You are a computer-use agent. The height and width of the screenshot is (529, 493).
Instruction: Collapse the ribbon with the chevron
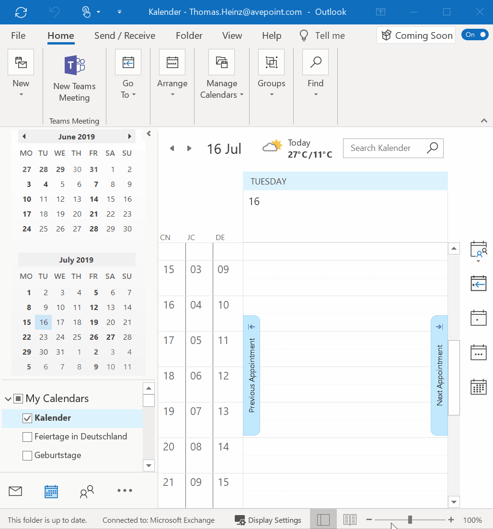click(x=484, y=120)
